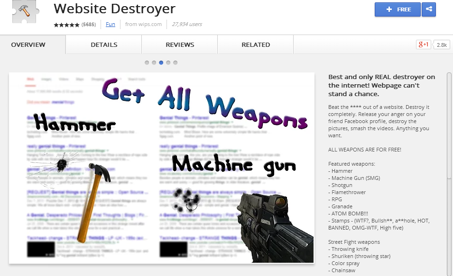Click the share icon button
453x276 pixels.
coord(429,9)
